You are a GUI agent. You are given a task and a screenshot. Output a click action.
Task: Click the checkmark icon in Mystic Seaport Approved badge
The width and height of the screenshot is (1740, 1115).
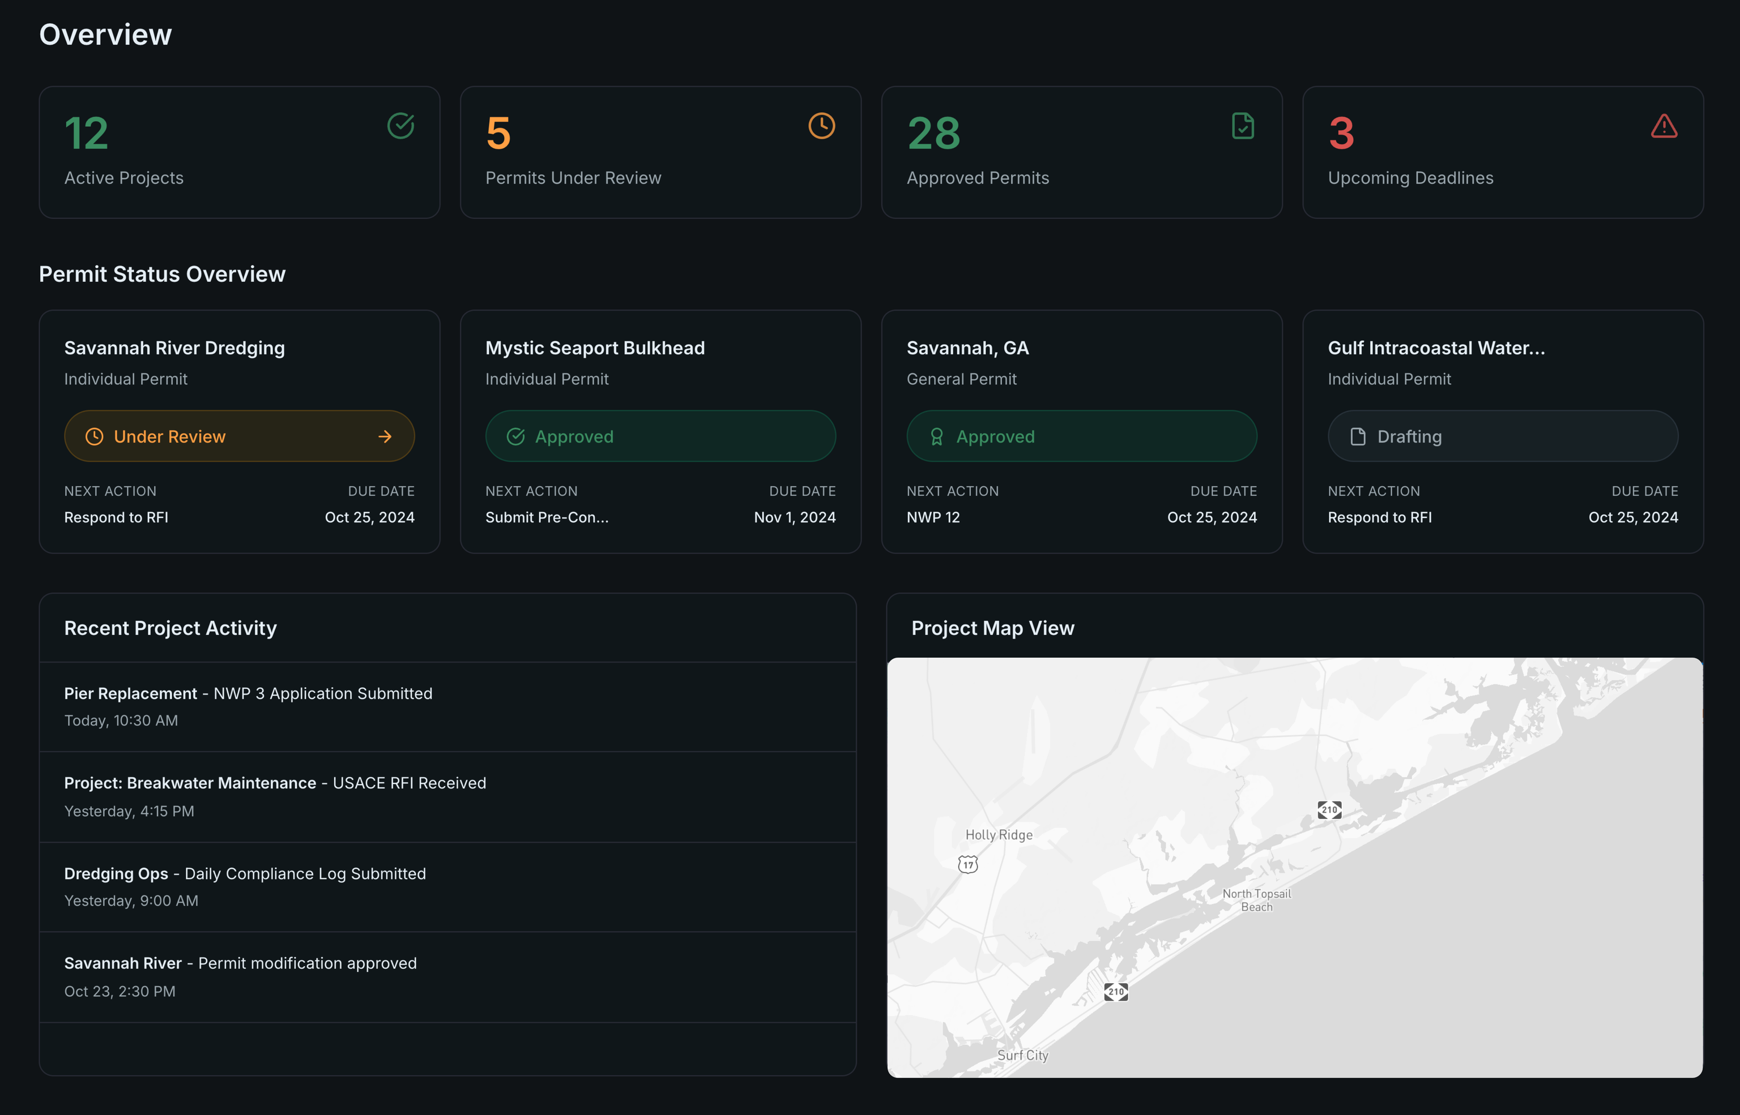pyautogui.click(x=515, y=436)
